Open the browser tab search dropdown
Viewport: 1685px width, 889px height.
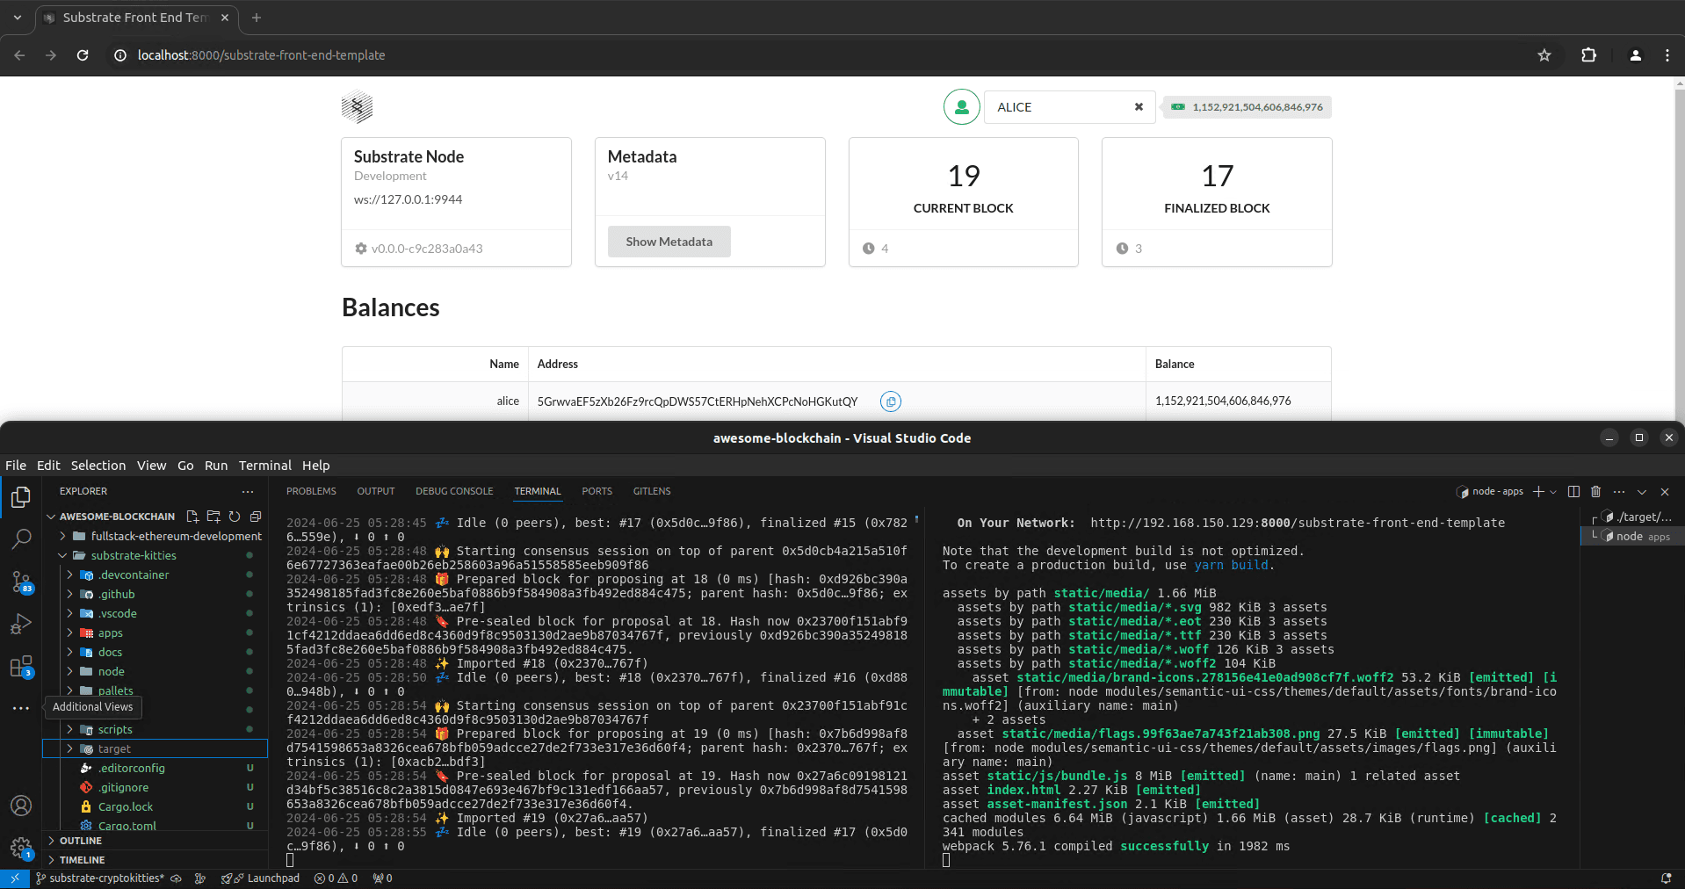[x=18, y=18]
